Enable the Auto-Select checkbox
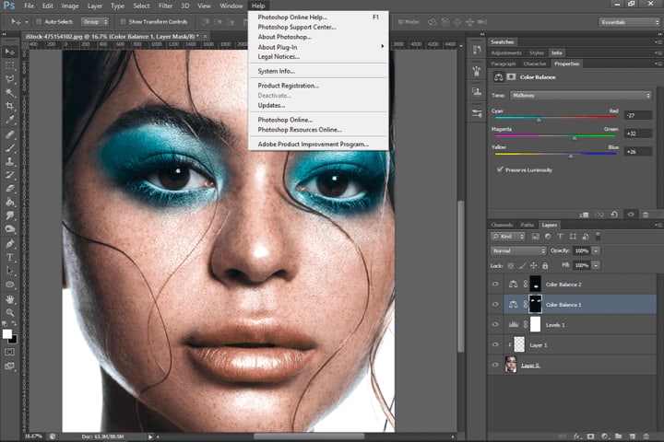The image size is (664, 442). 39,21
